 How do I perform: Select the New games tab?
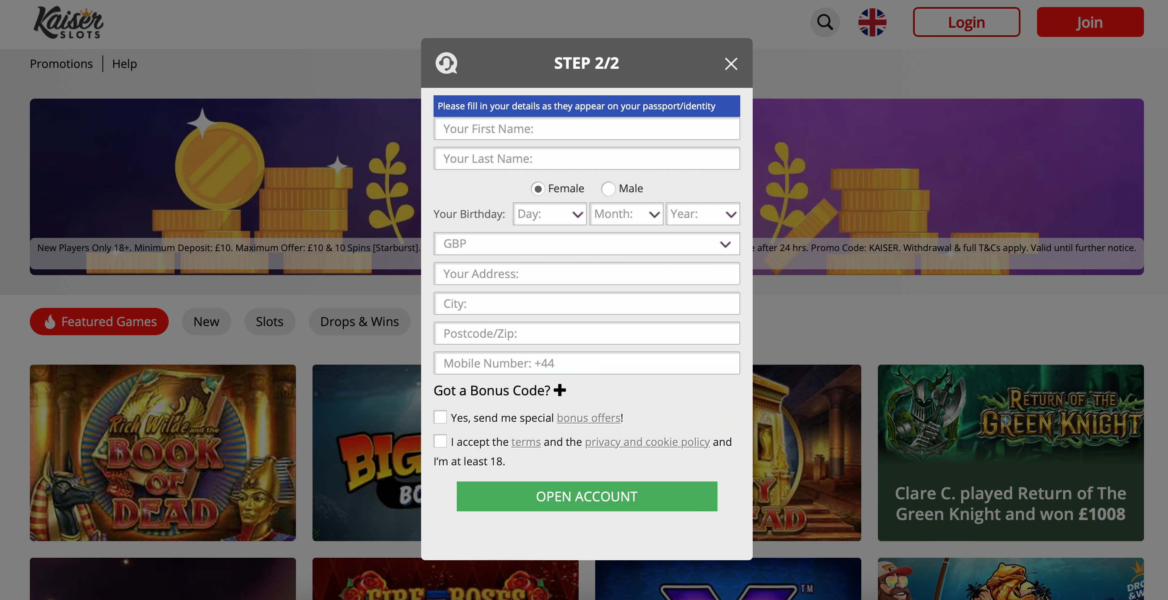[206, 322]
